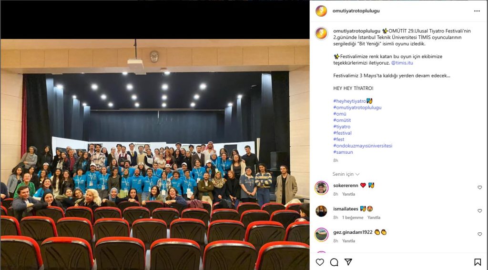Open sokererenn's profile picture
This screenshot has width=488, height=270.
point(322,188)
